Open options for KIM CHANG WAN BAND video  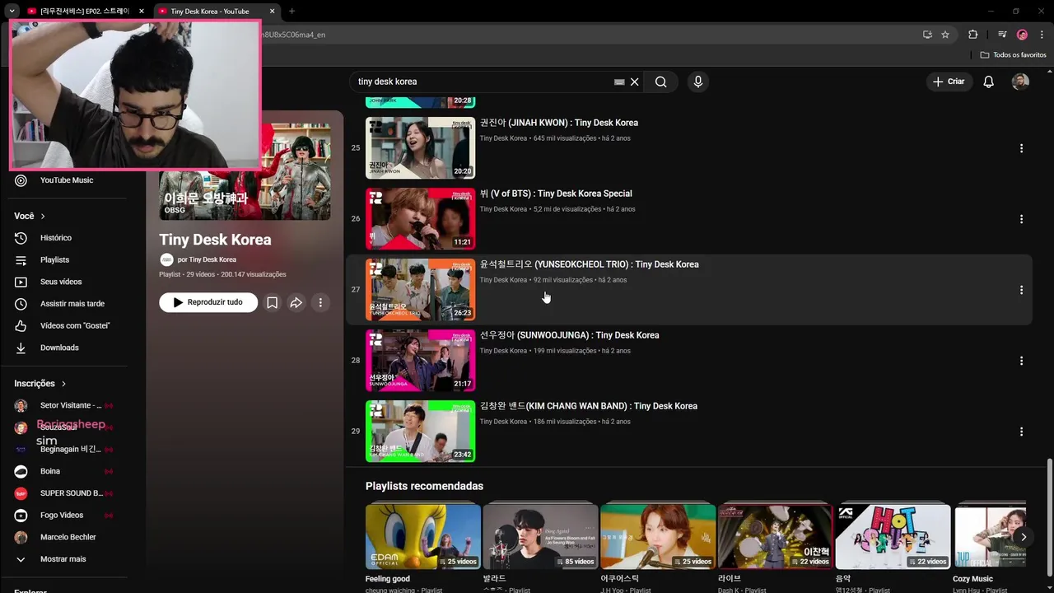[1021, 432]
